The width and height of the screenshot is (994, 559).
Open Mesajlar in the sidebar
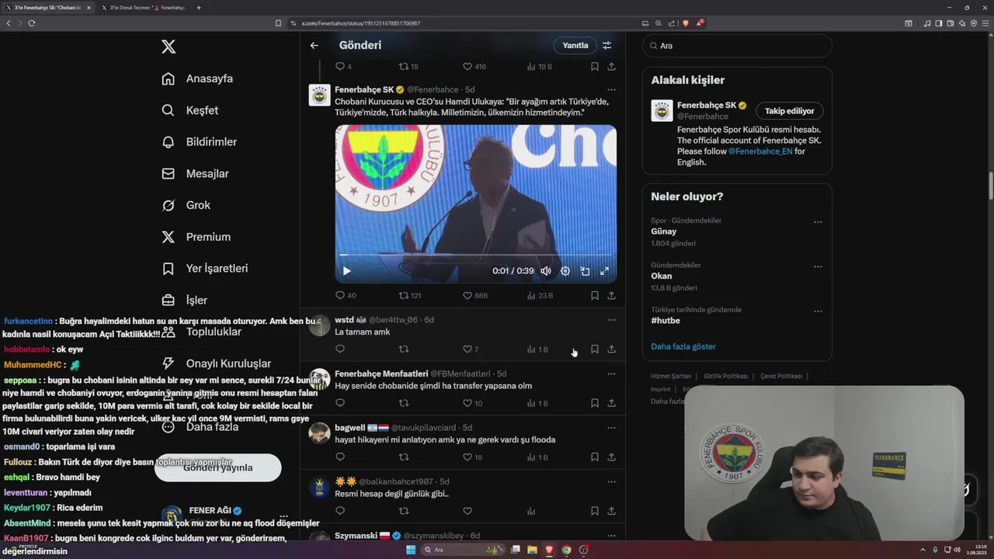coord(195,174)
